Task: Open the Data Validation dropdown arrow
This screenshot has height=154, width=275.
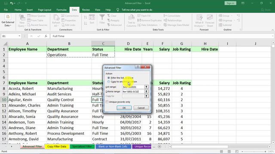Action: [160, 25]
